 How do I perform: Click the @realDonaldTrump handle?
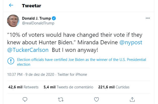point(38,23)
